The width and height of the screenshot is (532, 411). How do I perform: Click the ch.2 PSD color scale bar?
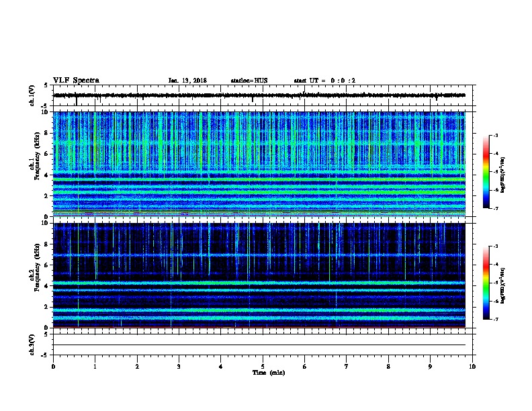pyautogui.click(x=486, y=283)
